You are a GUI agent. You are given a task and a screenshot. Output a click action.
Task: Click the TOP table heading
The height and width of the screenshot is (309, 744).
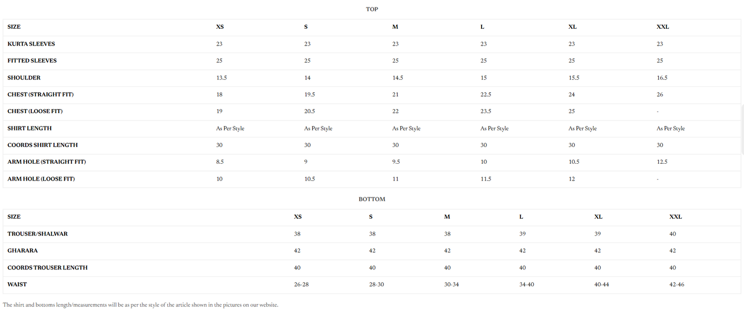[372, 9]
